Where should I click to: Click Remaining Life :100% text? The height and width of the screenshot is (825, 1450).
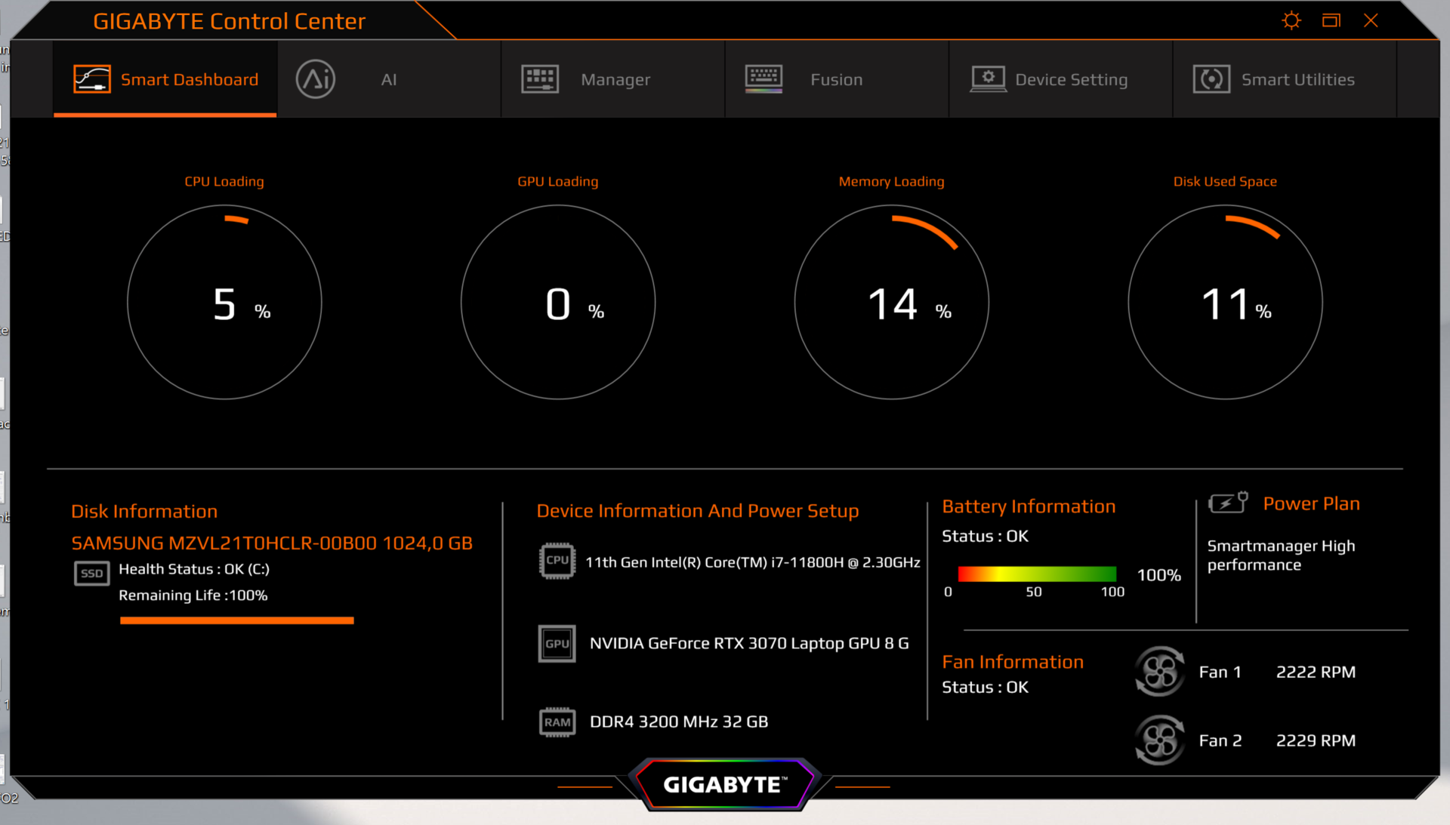pos(193,596)
